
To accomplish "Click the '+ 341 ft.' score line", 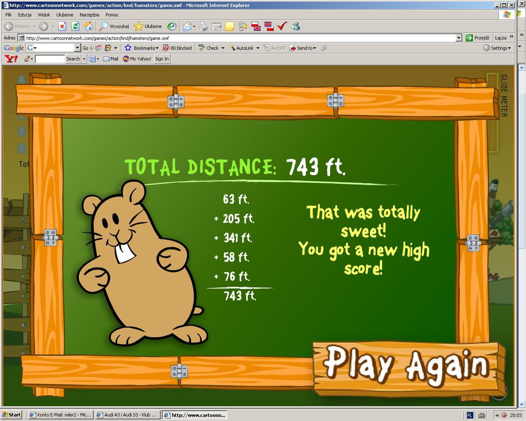I will pos(233,238).
